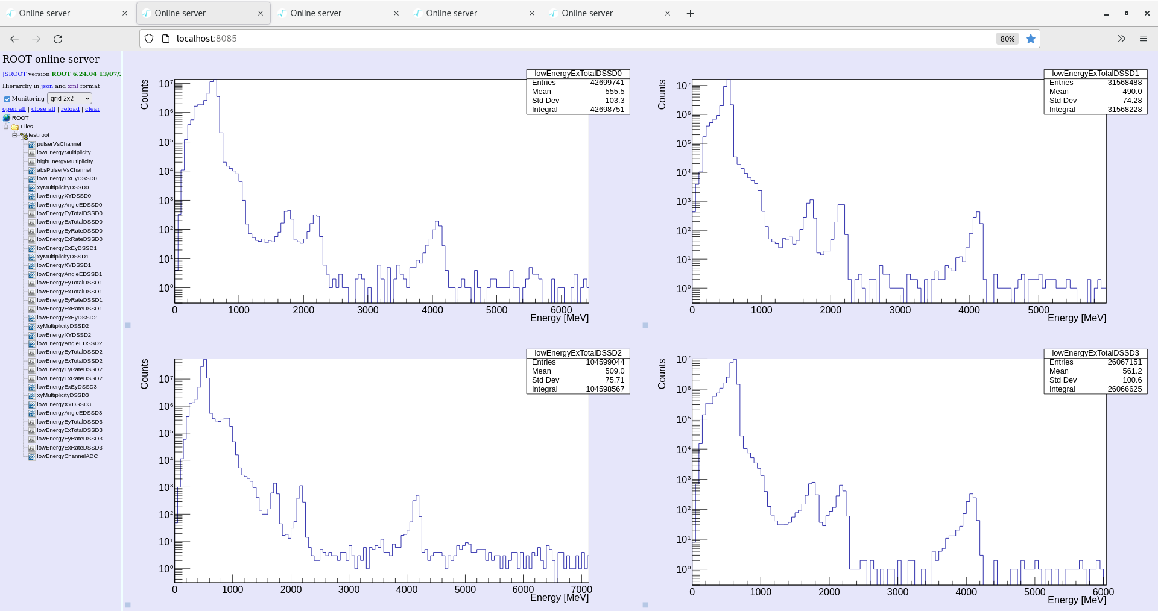Bookmark this page with the star icon
The height and width of the screenshot is (611, 1158).
pyautogui.click(x=1031, y=39)
